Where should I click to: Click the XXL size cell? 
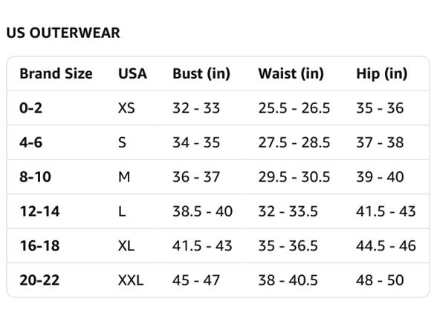click(x=131, y=280)
